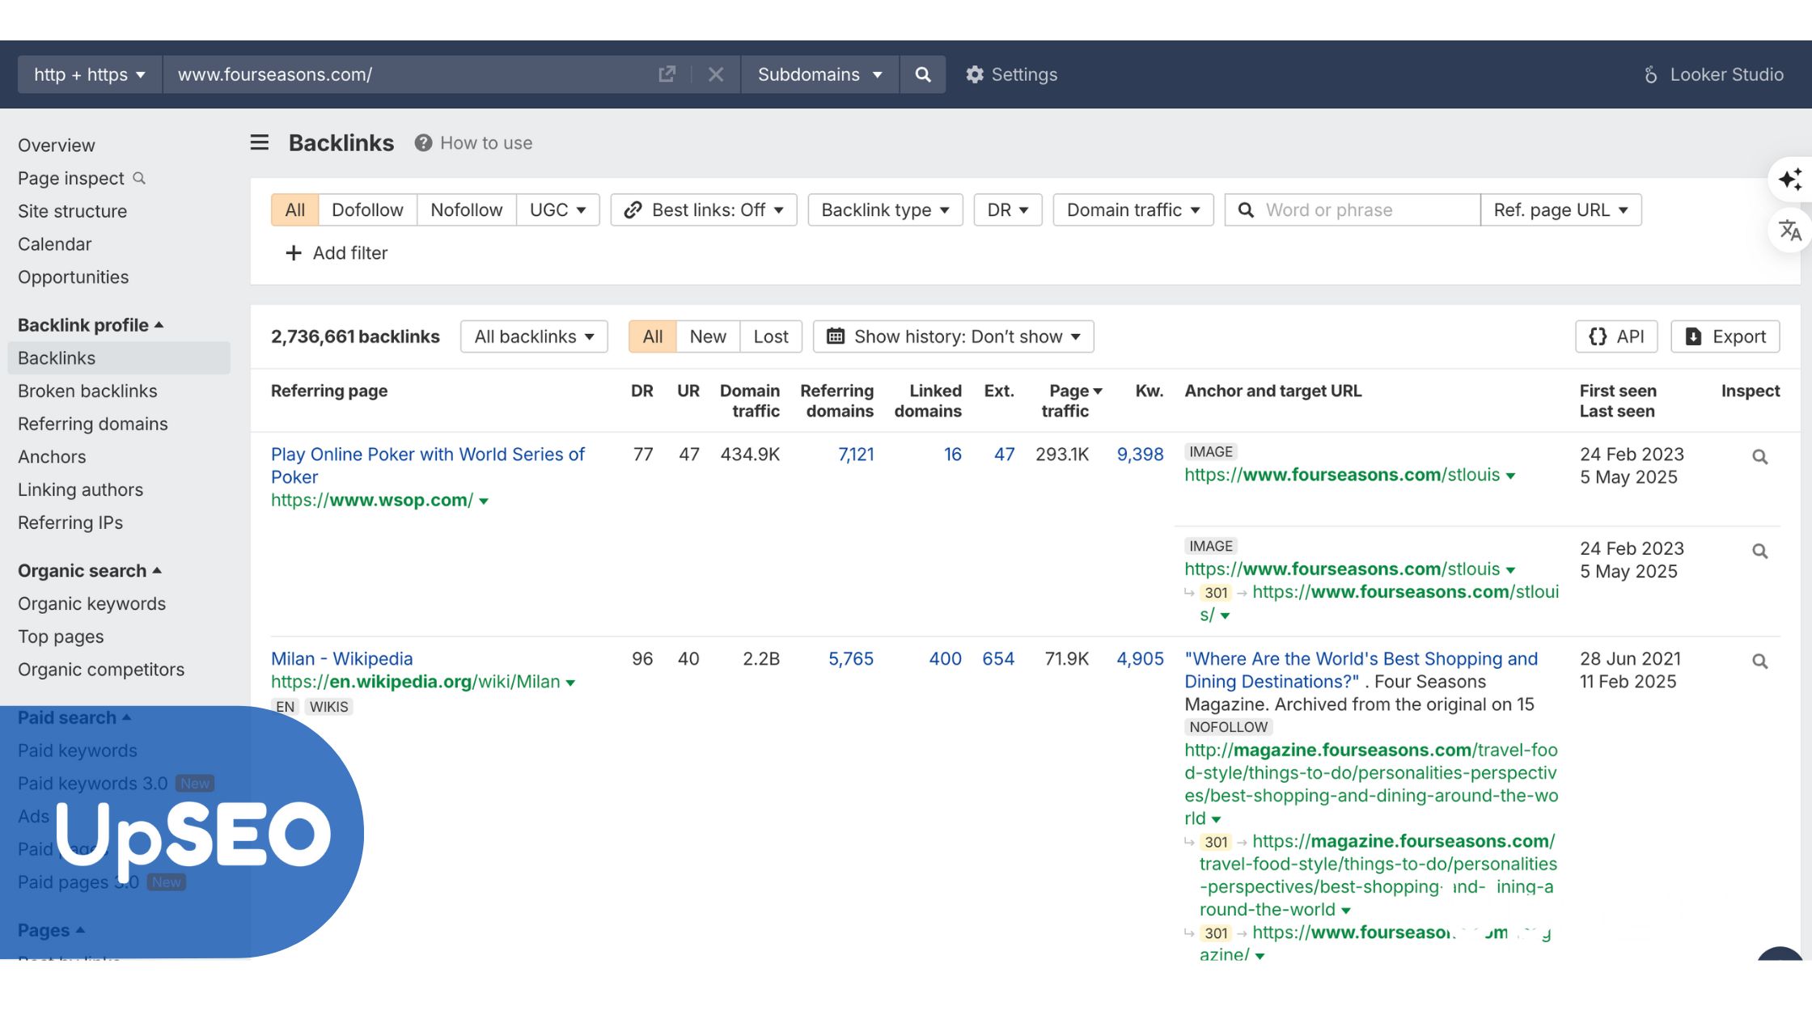Click the translate language icon

pyautogui.click(x=1790, y=230)
